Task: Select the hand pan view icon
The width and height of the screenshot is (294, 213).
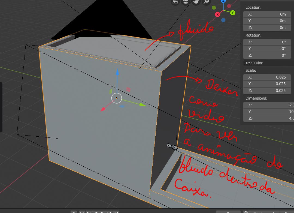Action: tap(196, 2)
